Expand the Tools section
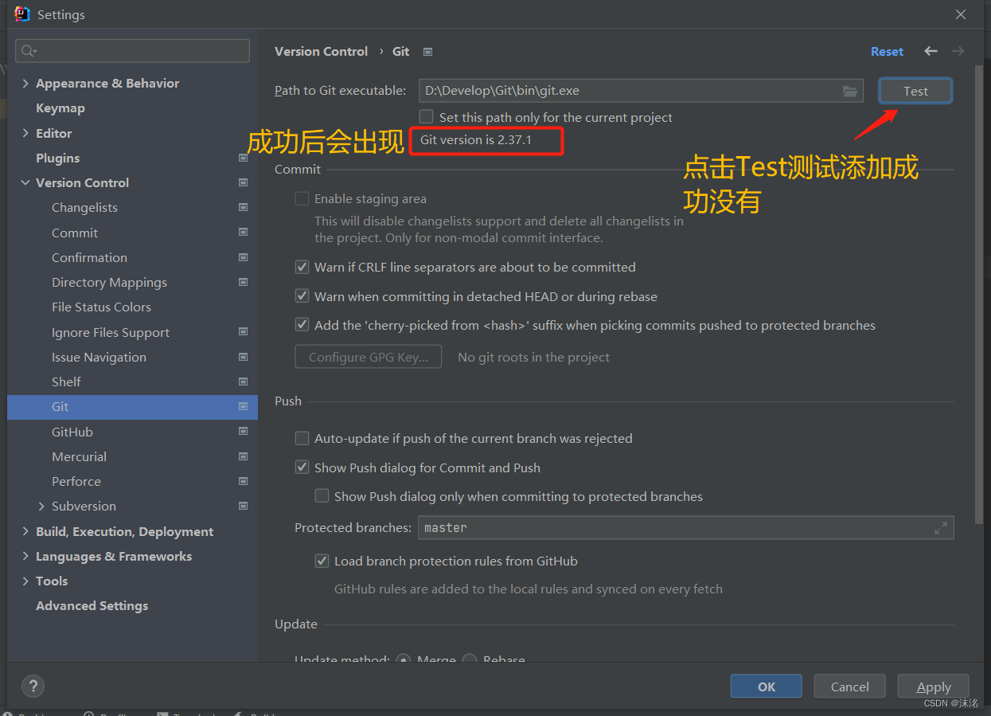The height and width of the screenshot is (716, 991). (x=25, y=581)
